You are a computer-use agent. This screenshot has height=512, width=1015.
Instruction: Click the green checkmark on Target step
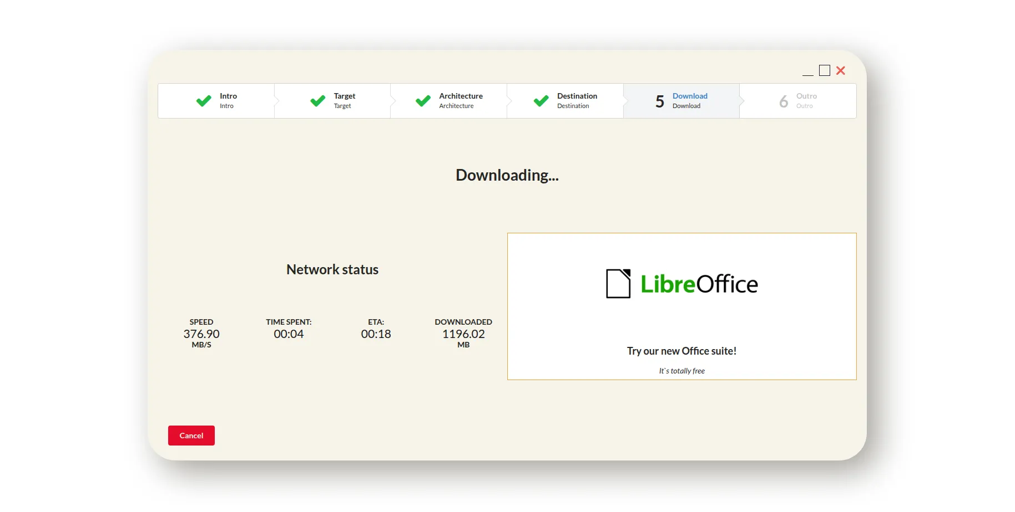tap(318, 101)
